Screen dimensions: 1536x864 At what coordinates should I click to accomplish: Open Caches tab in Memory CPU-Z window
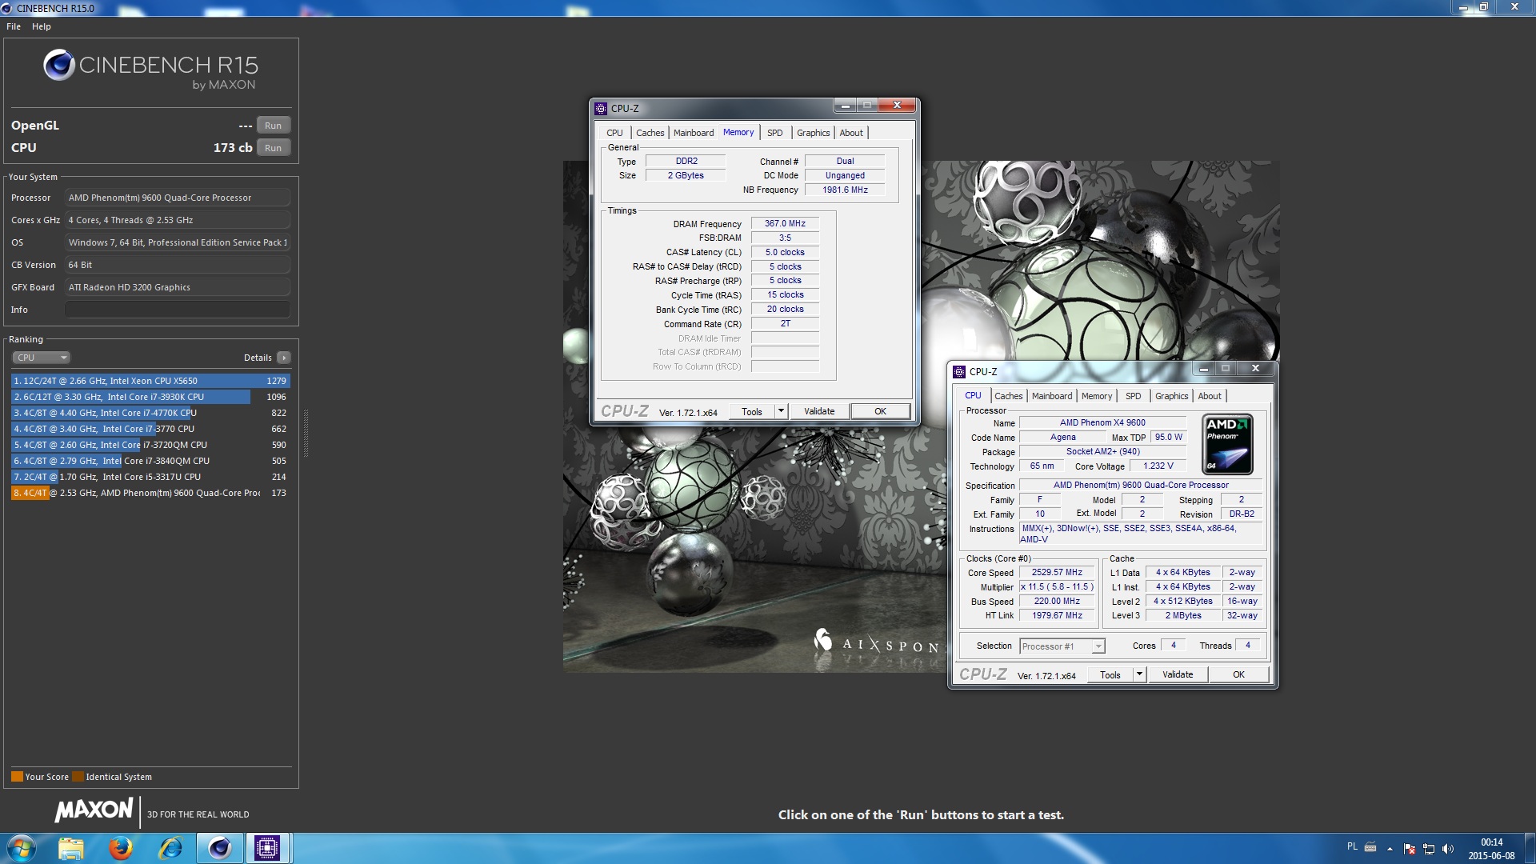point(650,133)
